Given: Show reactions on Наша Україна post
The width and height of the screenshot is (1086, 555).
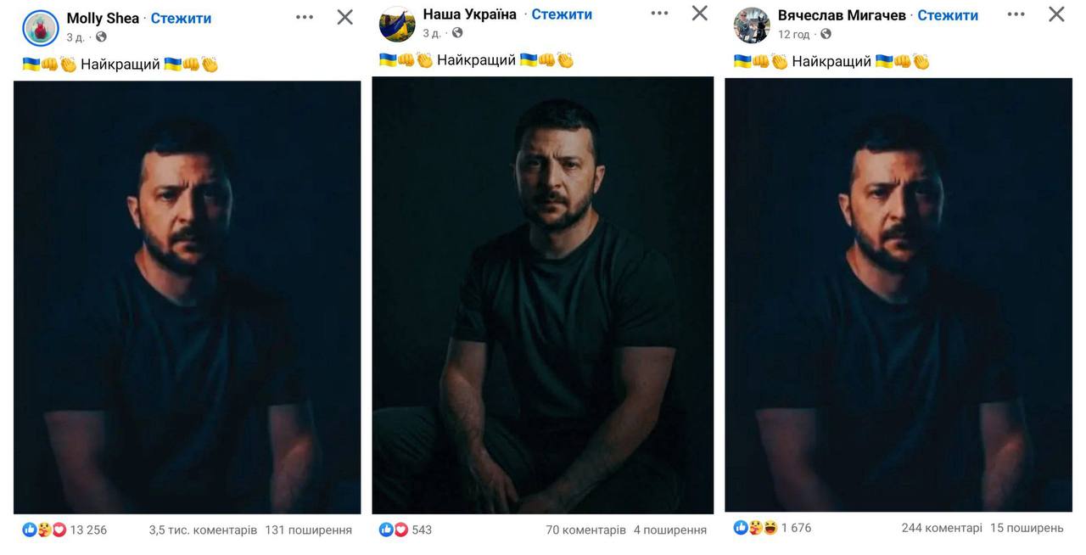Looking at the screenshot, I should coord(393,530).
